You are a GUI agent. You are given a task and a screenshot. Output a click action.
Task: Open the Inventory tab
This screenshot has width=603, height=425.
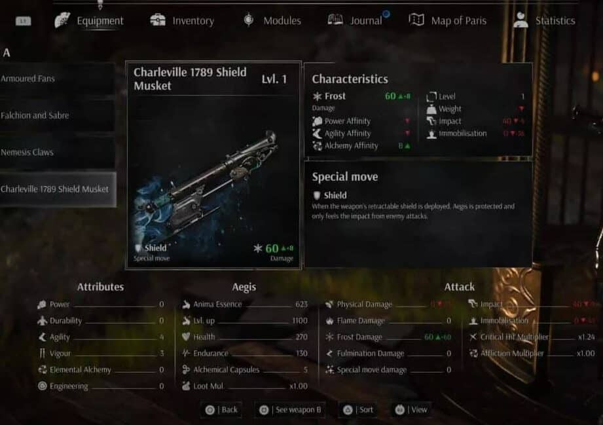(182, 20)
